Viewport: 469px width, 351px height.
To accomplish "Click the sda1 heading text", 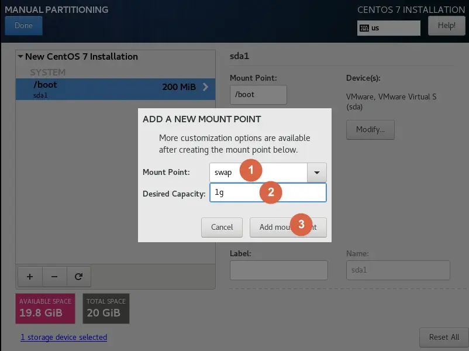I will (x=239, y=56).
